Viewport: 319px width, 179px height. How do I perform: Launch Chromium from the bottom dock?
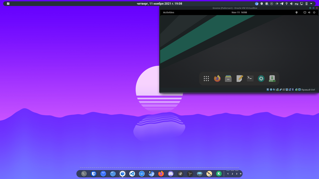pos(152,174)
